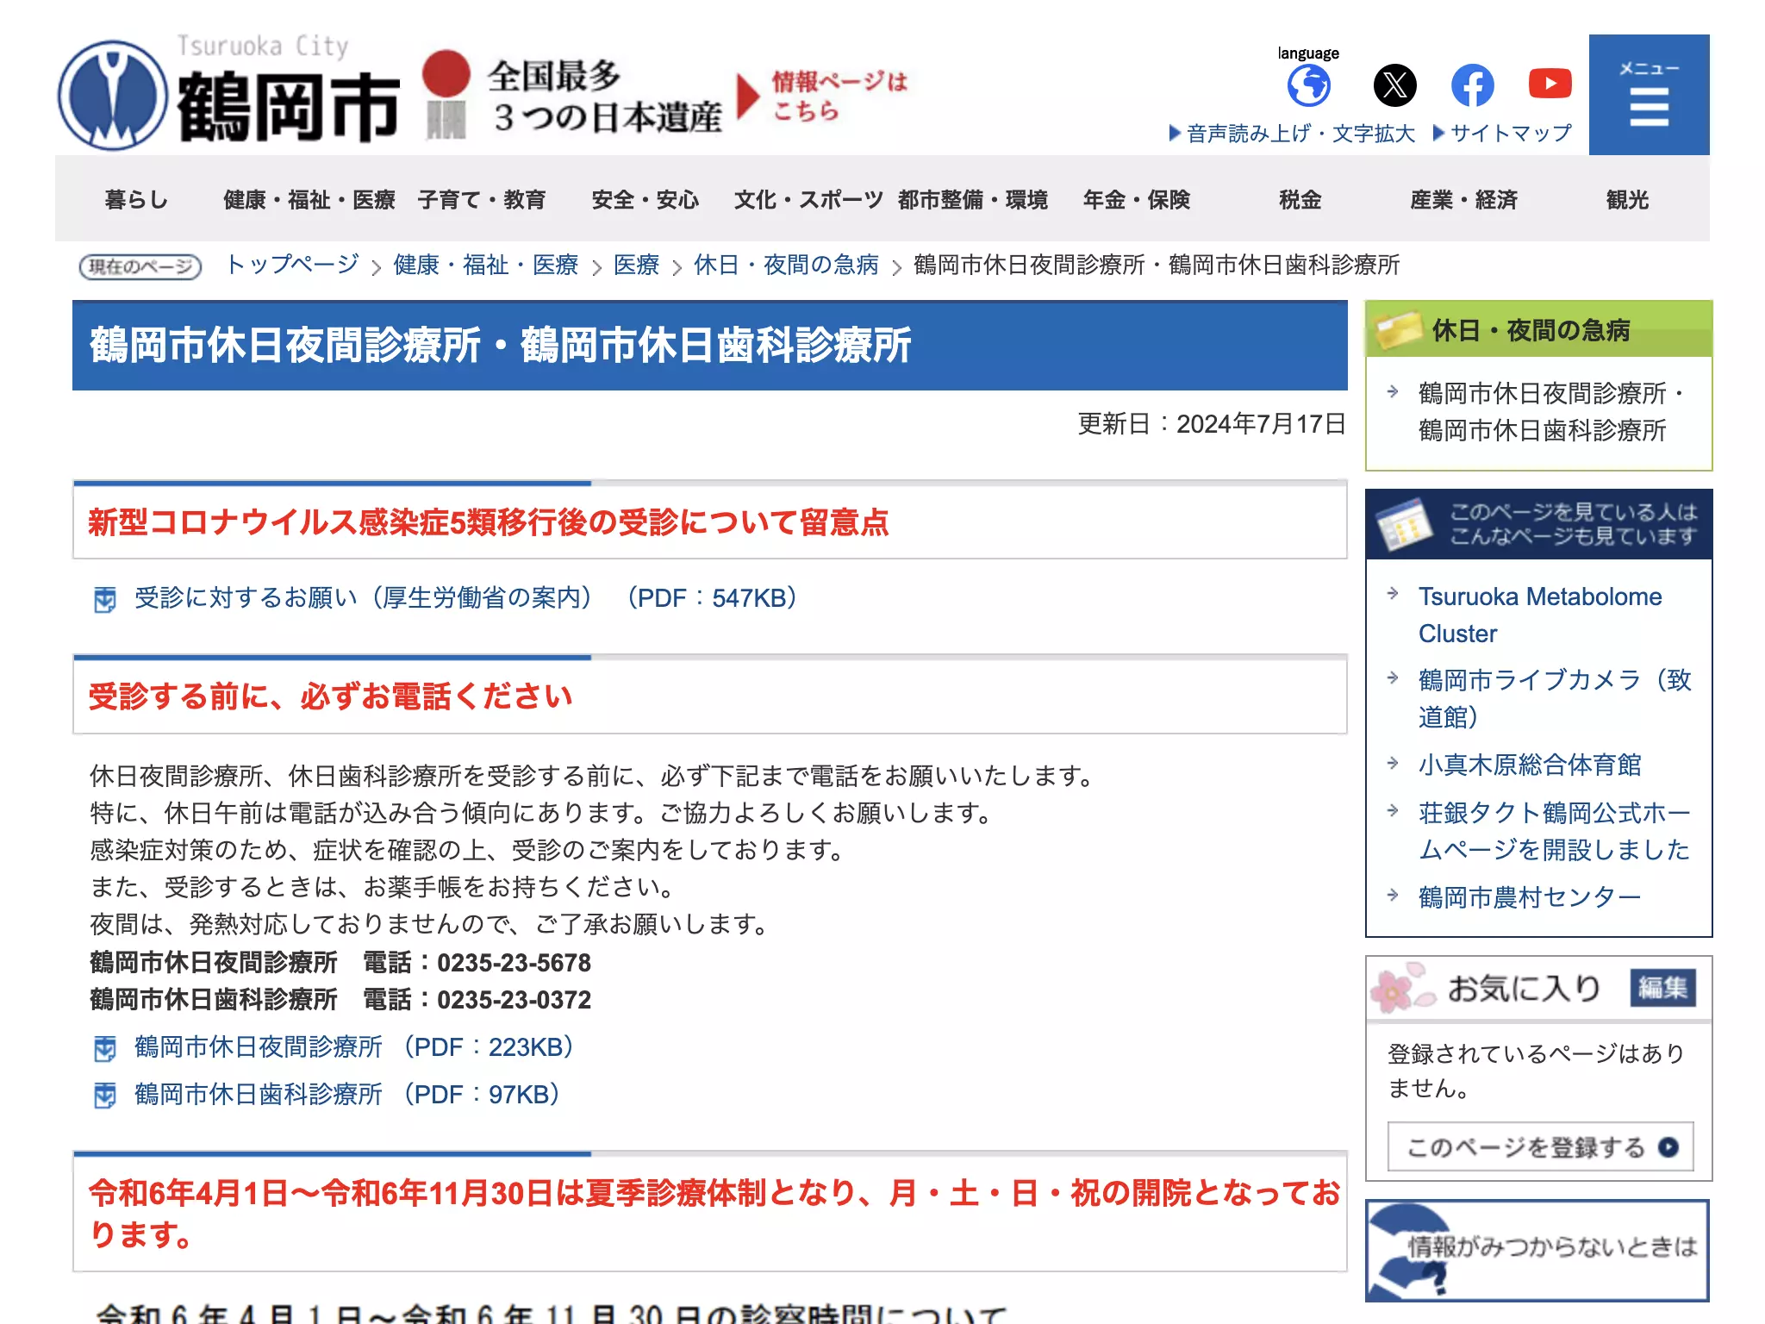Select the 子育て・教育 navigation menu
The image size is (1765, 1324).
coord(482,199)
